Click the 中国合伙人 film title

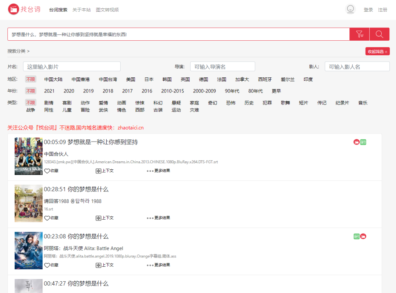(56, 154)
